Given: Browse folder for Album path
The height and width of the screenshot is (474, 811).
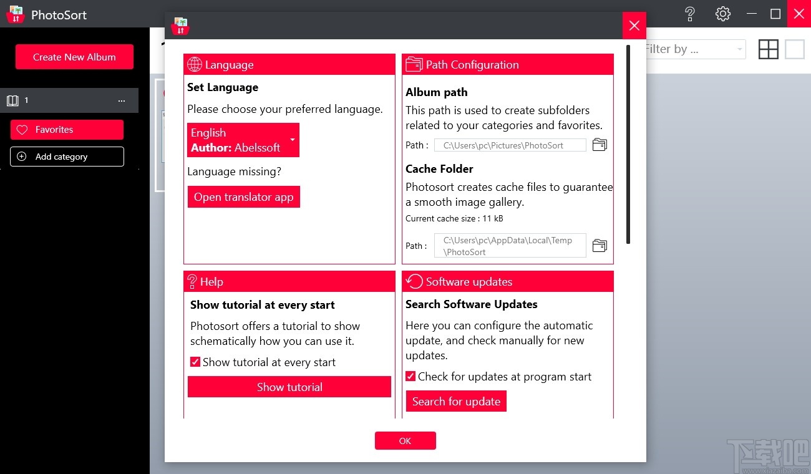Looking at the screenshot, I should pyautogui.click(x=600, y=145).
